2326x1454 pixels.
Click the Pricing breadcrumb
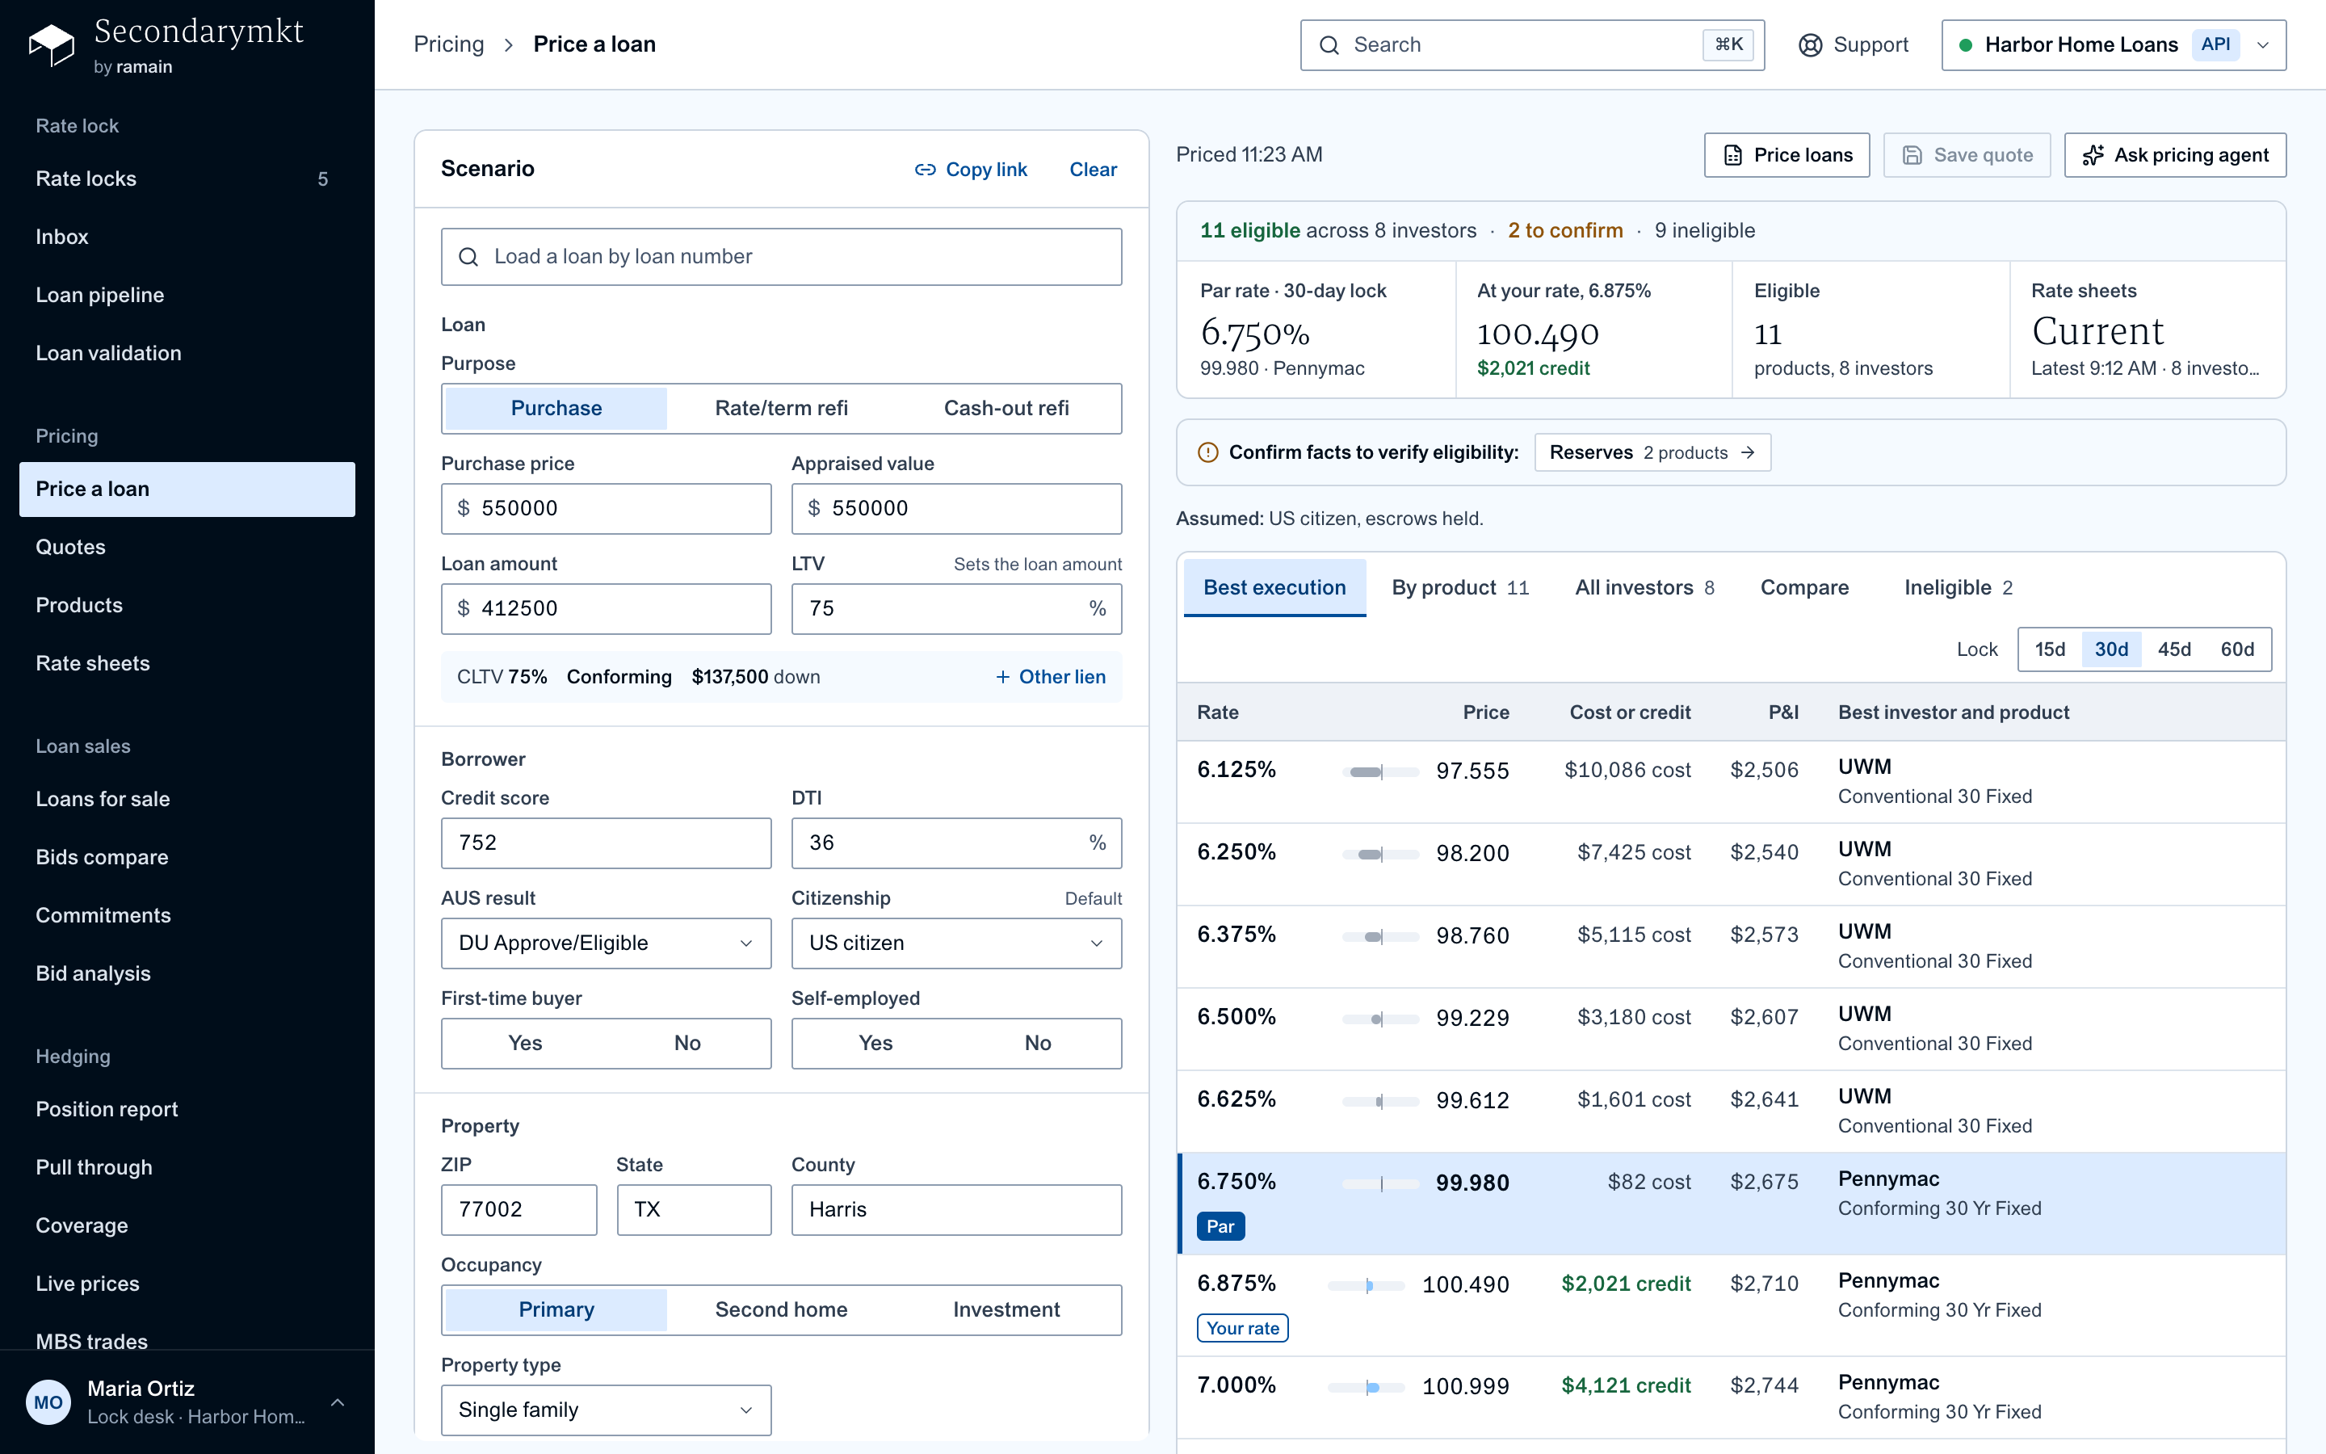pyautogui.click(x=449, y=44)
